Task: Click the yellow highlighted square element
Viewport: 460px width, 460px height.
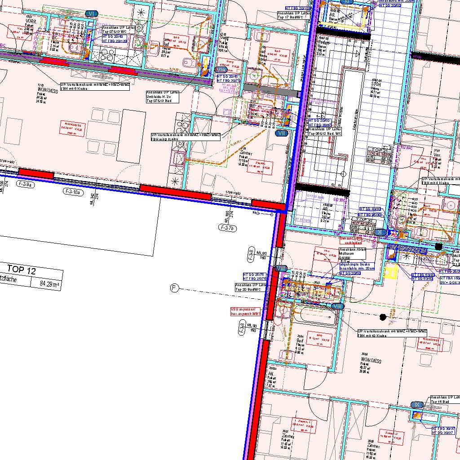Action: click(390, 270)
